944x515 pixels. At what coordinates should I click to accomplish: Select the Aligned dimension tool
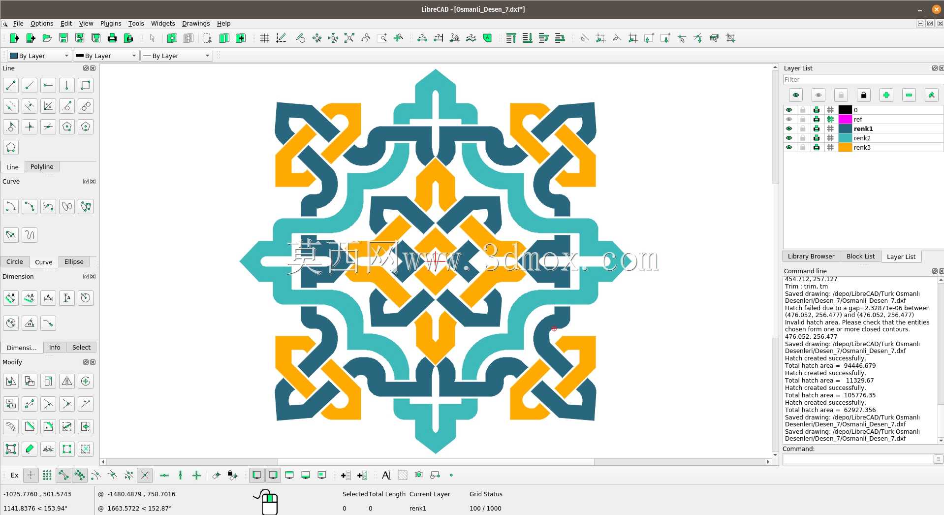[x=11, y=297]
